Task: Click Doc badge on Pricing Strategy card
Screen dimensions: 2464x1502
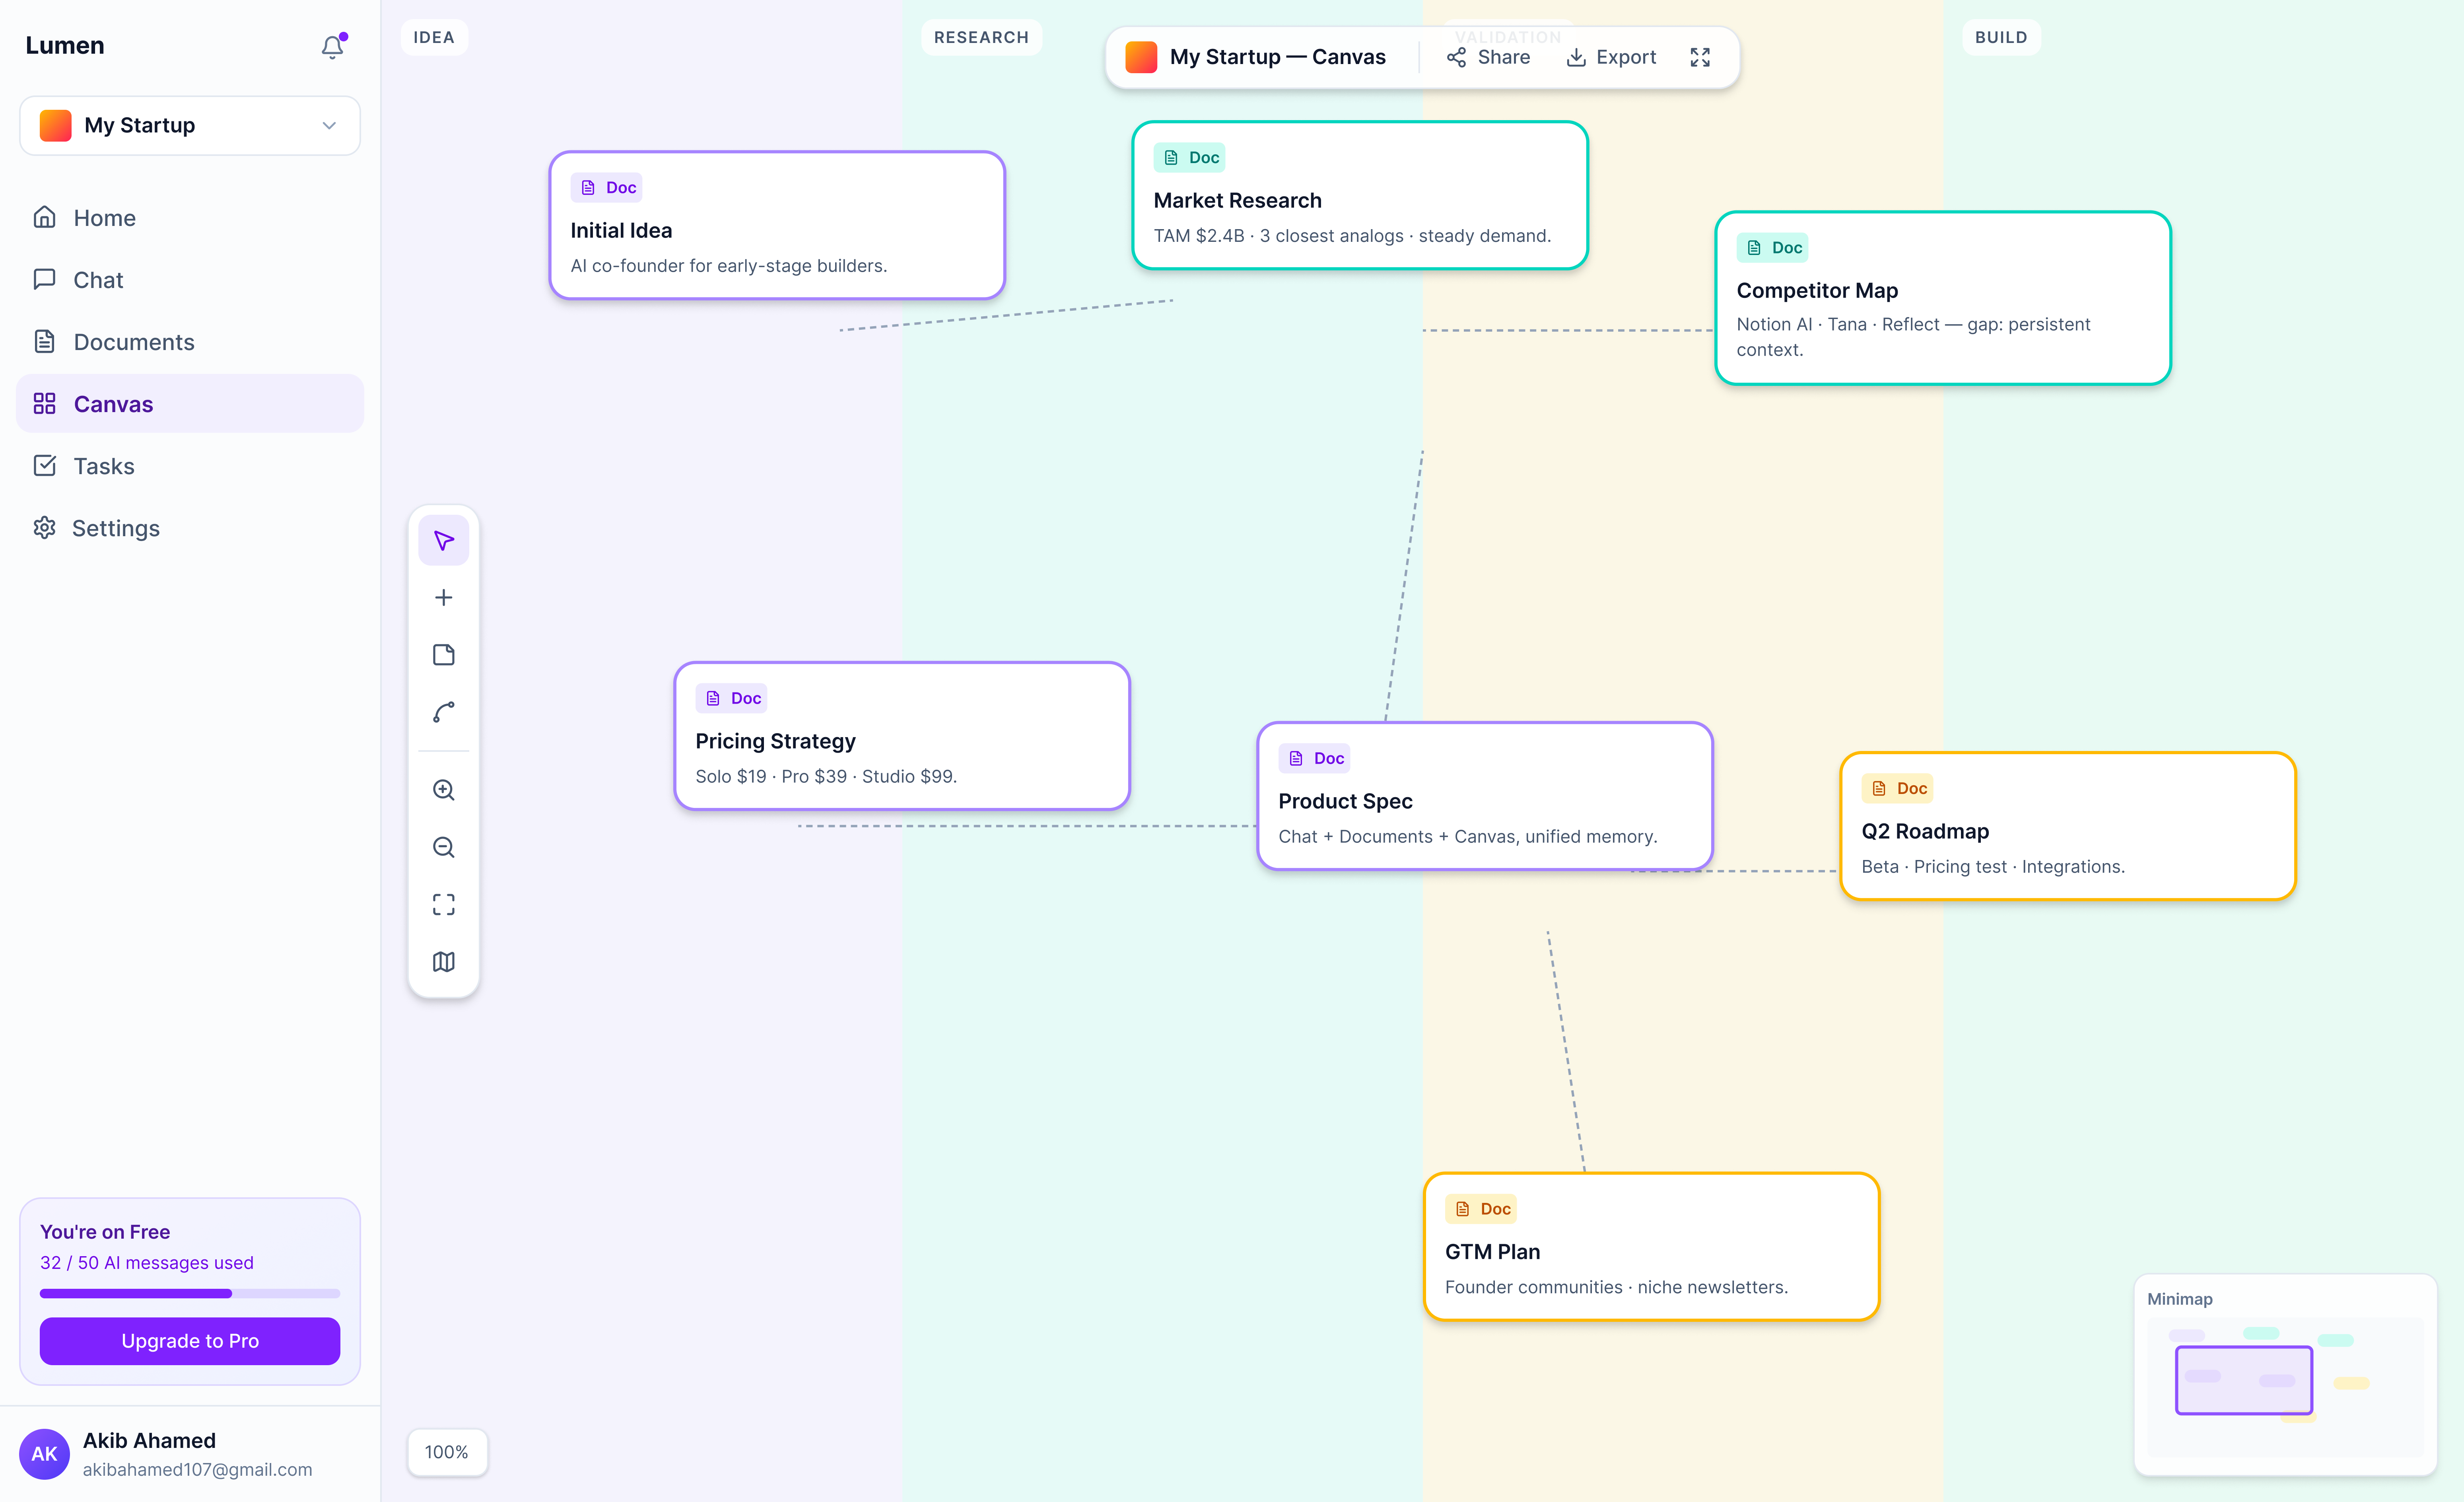Action: pos(732,699)
